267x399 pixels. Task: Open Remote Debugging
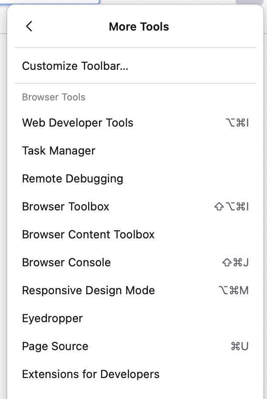(72, 179)
